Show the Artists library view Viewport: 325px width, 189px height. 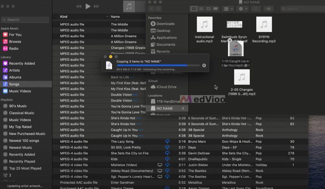click(14, 70)
